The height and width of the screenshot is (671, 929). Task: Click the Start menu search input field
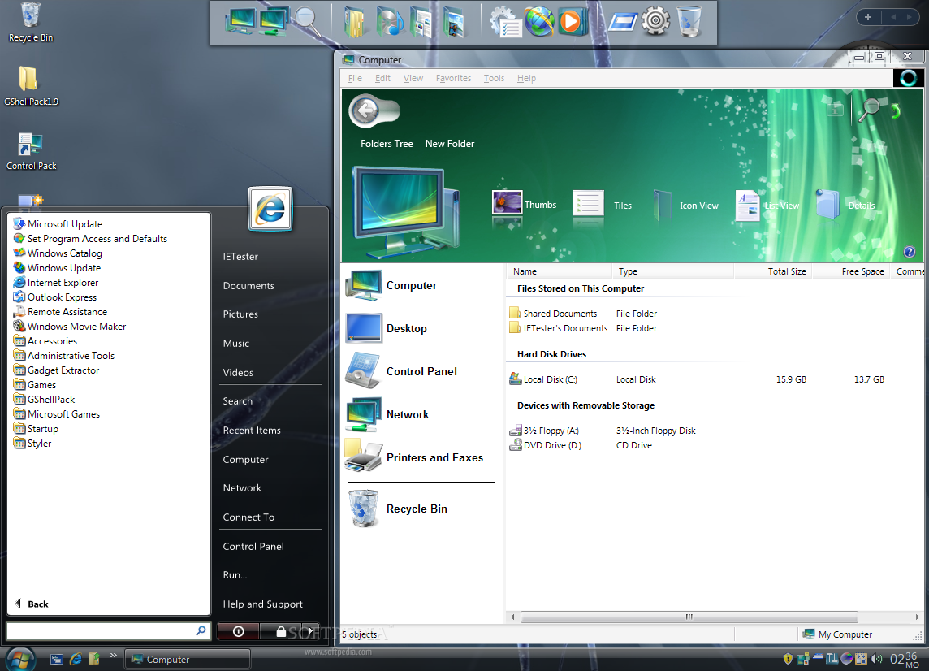pyautogui.click(x=109, y=630)
